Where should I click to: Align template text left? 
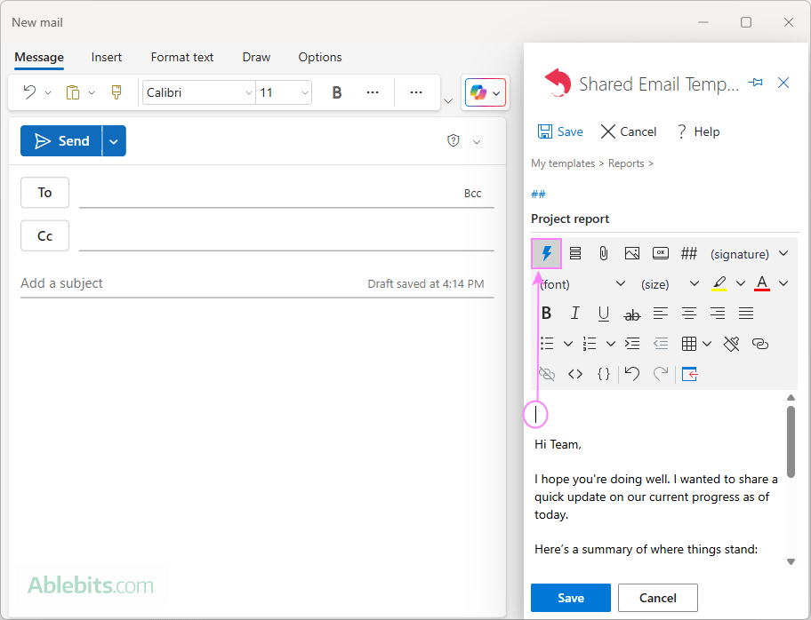[x=661, y=313]
